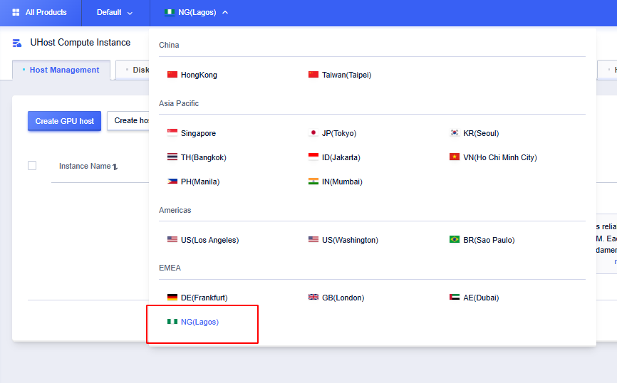Click the UK flag icon
This screenshot has width=617, height=383.
[313, 297]
